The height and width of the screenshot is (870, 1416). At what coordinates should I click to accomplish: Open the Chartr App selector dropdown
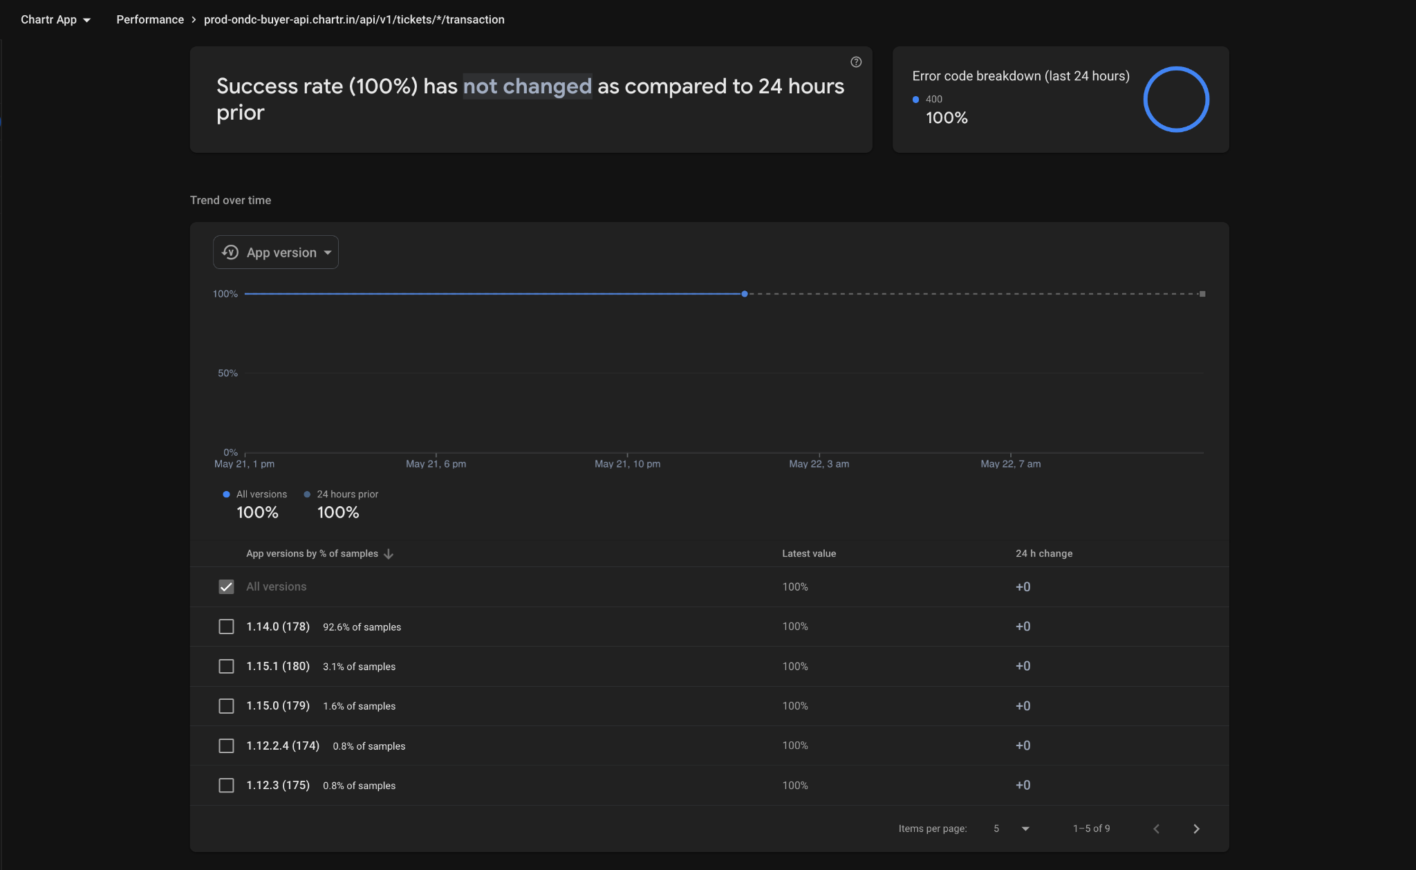point(56,19)
